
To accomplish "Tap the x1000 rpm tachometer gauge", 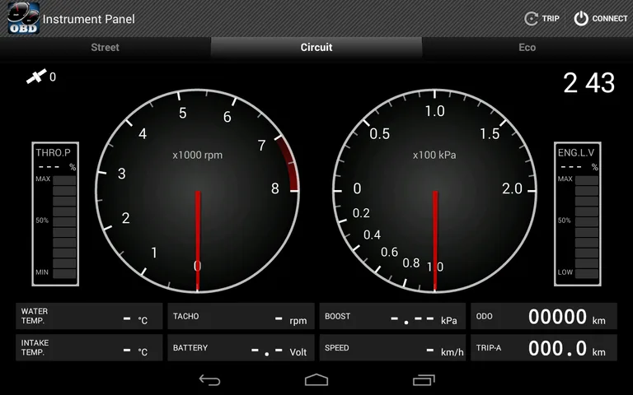I will [x=198, y=191].
